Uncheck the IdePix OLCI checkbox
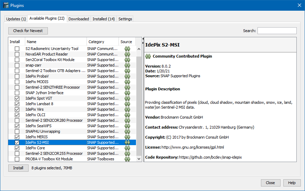This screenshot has width=305, height=191. coord(17,115)
